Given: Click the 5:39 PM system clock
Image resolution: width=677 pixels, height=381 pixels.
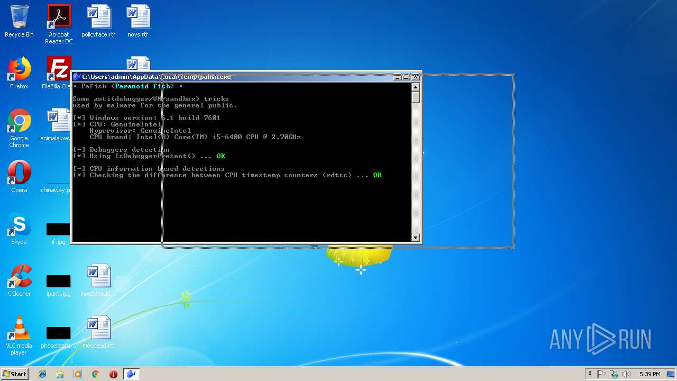Looking at the screenshot, I should point(649,374).
